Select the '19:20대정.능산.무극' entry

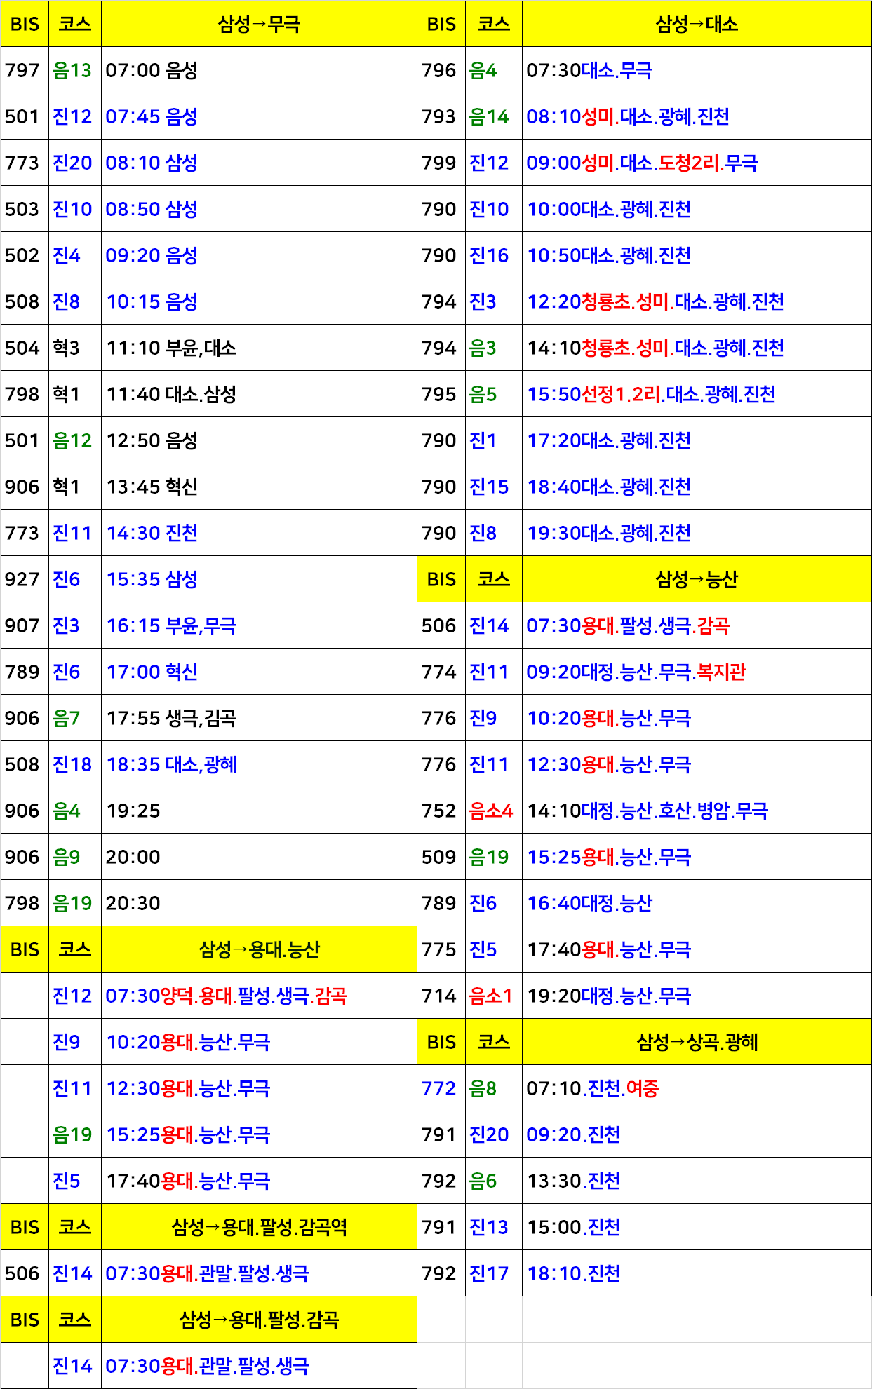697,996
